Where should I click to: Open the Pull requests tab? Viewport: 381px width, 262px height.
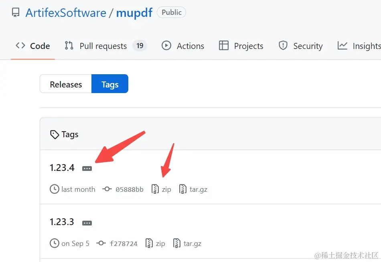click(x=105, y=46)
